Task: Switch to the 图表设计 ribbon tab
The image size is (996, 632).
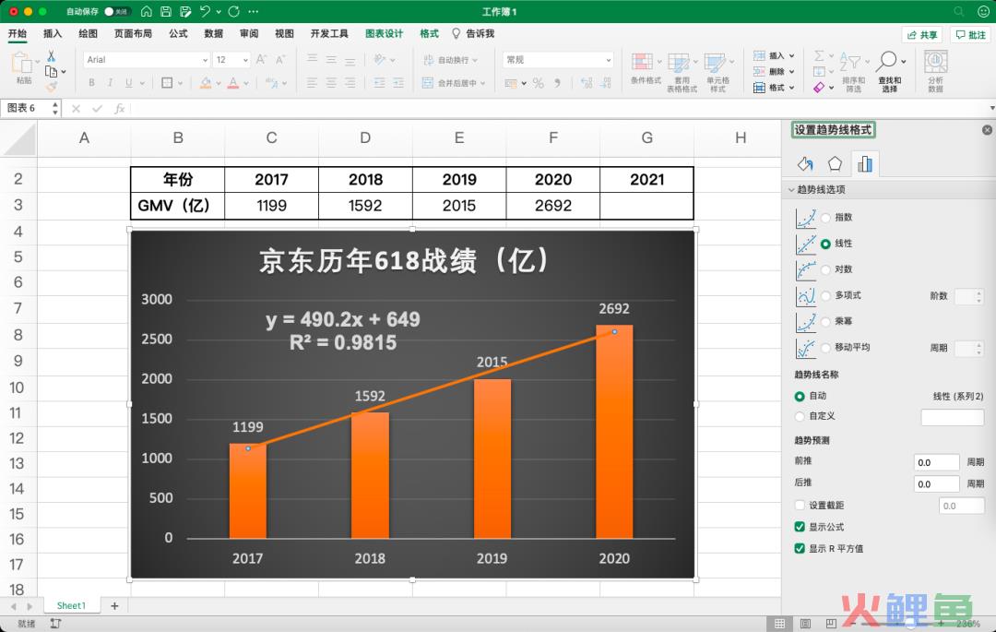Action: pyautogui.click(x=385, y=33)
